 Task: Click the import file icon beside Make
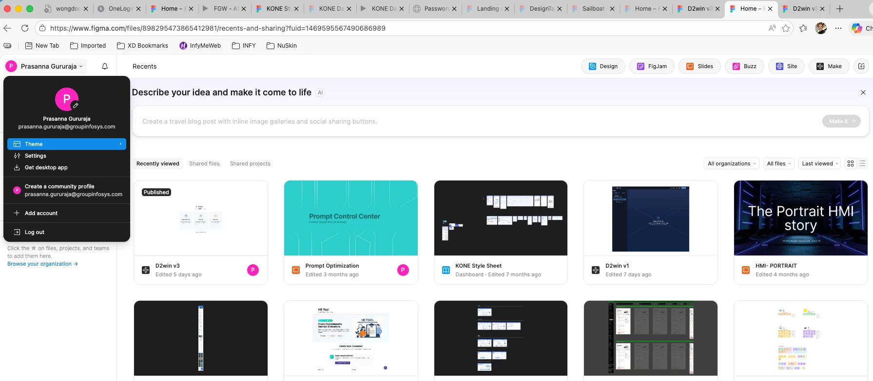(x=861, y=66)
